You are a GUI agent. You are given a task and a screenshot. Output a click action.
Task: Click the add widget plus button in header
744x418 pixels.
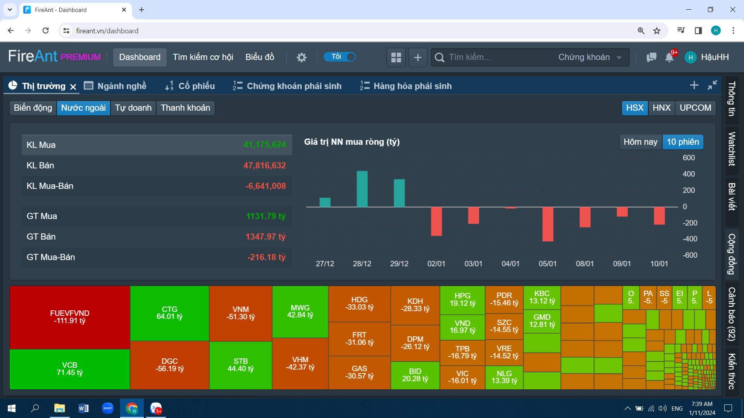(x=418, y=57)
